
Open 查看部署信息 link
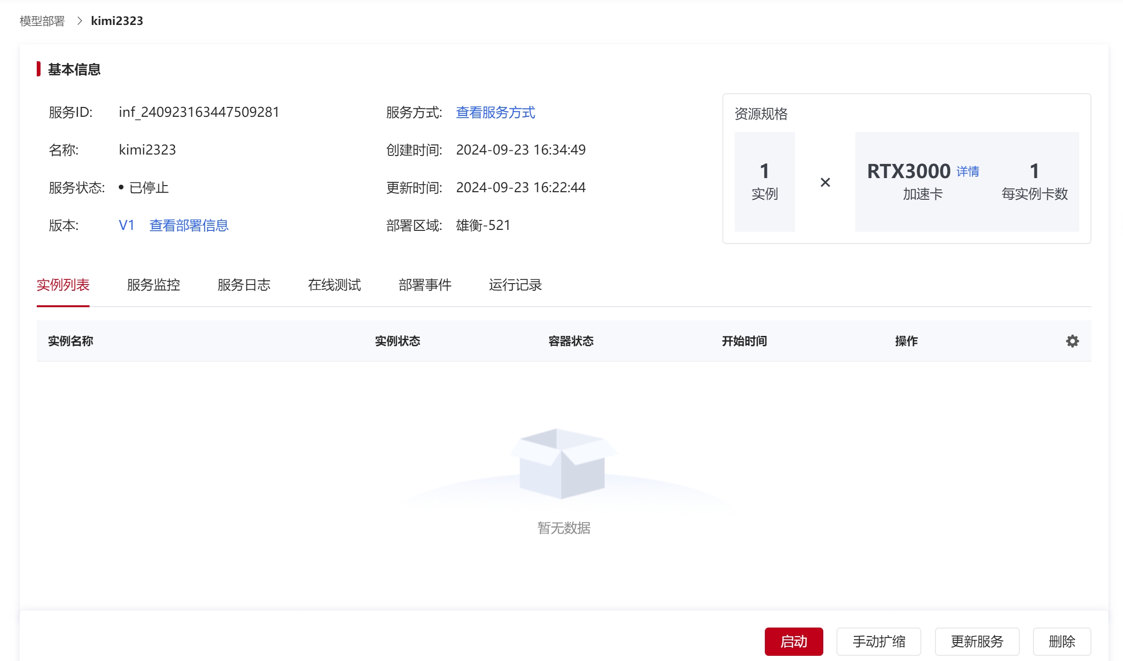189,225
